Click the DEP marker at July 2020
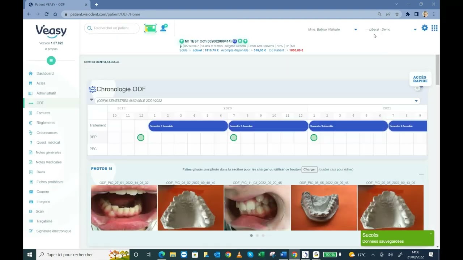Image resolution: width=463 pixels, height=260 pixels. (x=234, y=138)
